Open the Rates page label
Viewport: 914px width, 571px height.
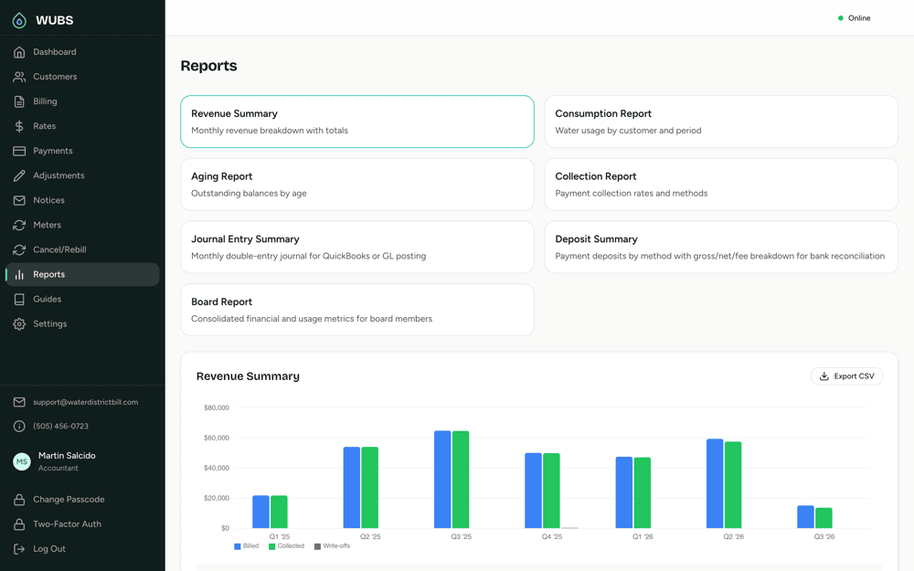coord(44,126)
